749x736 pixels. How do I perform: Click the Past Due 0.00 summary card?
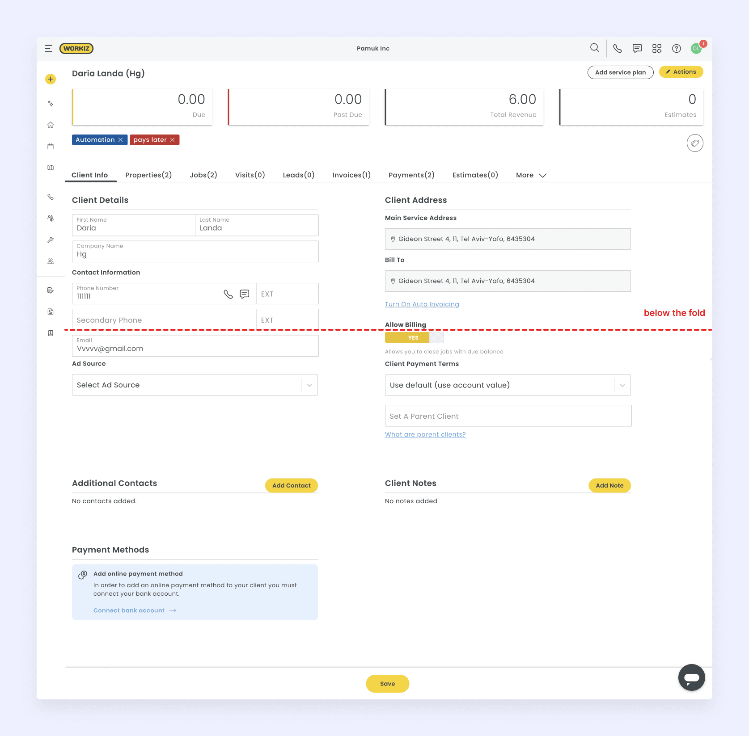tap(299, 107)
